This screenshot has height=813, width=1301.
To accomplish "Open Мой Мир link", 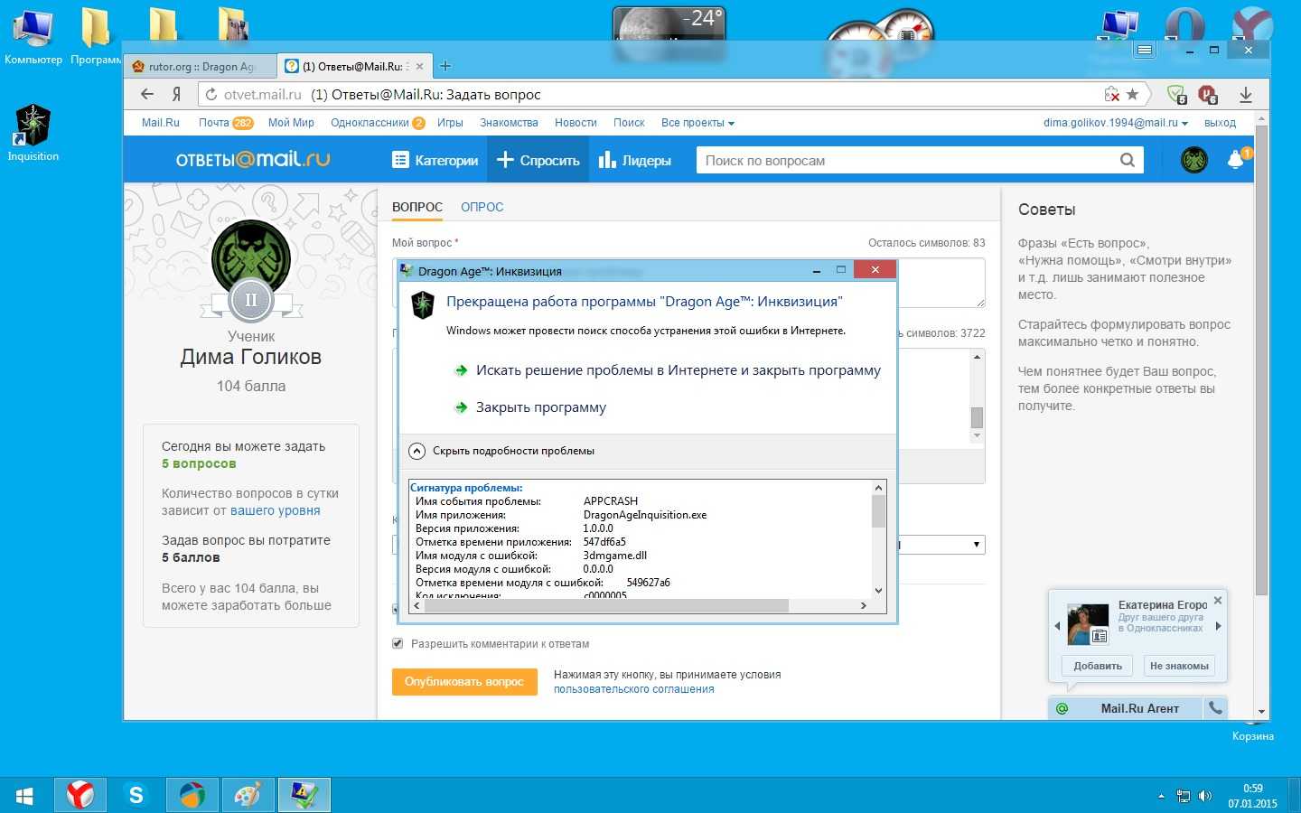I will (291, 123).
